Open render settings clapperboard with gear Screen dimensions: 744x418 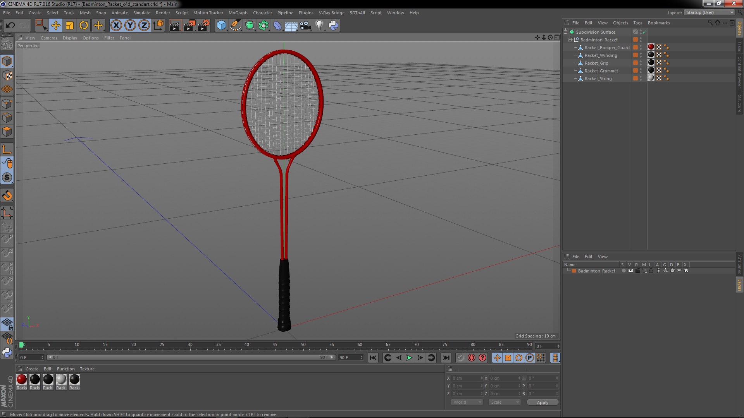pos(204,26)
